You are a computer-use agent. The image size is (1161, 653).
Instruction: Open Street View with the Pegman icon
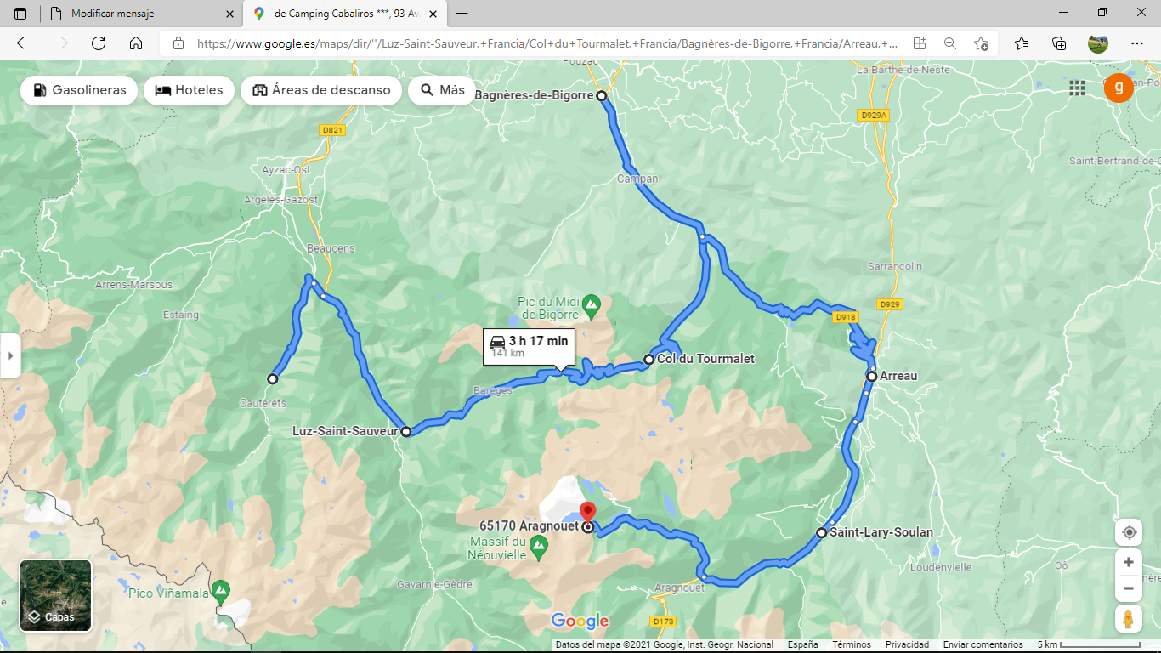(1129, 620)
